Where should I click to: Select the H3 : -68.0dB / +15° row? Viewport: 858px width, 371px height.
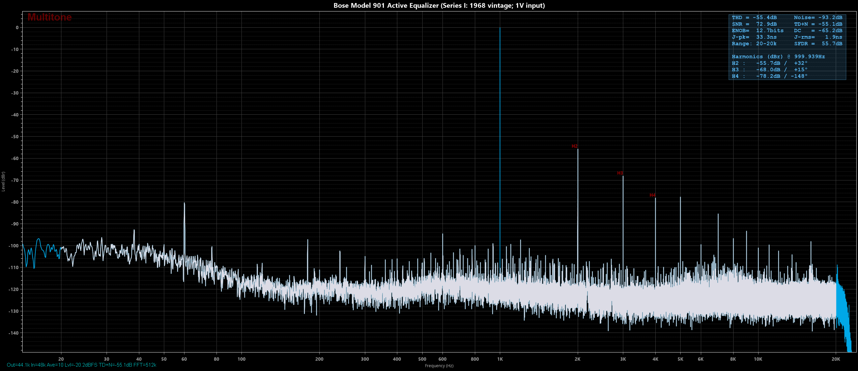point(770,69)
